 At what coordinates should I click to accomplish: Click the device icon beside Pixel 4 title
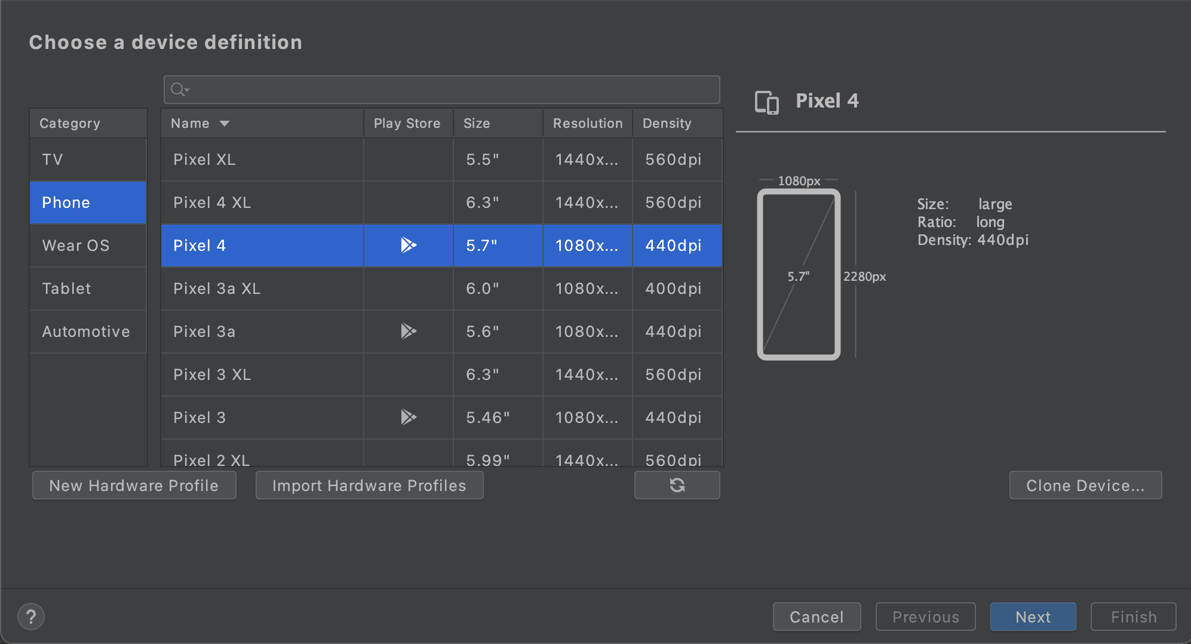(767, 102)
